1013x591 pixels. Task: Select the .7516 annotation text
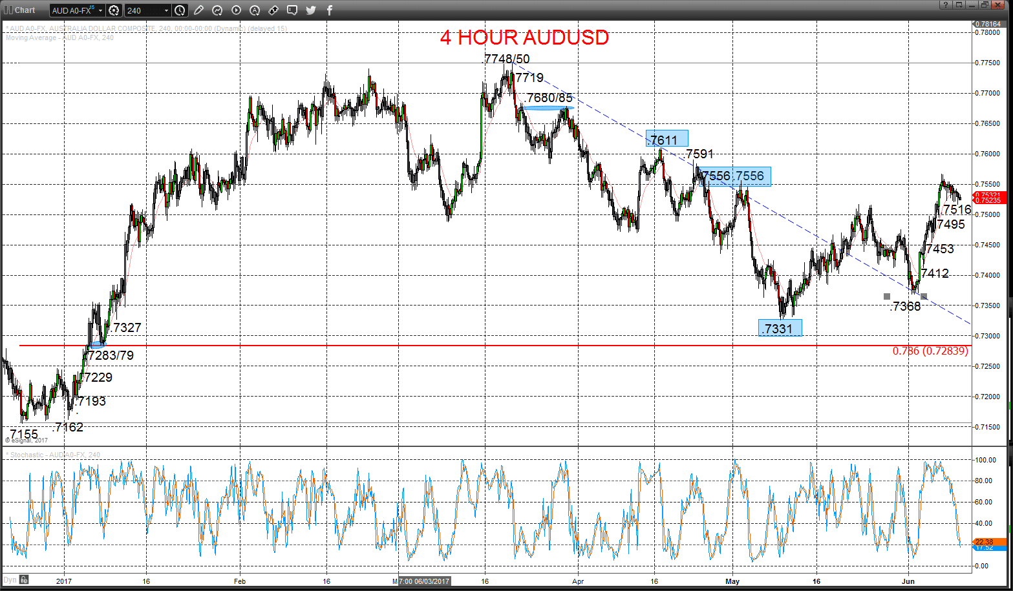pyautogui.click(x=956, y=209)
